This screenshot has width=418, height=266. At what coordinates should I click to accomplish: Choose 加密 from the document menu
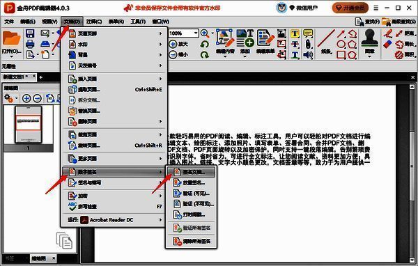pyautogui.click(x=114, y=196)
